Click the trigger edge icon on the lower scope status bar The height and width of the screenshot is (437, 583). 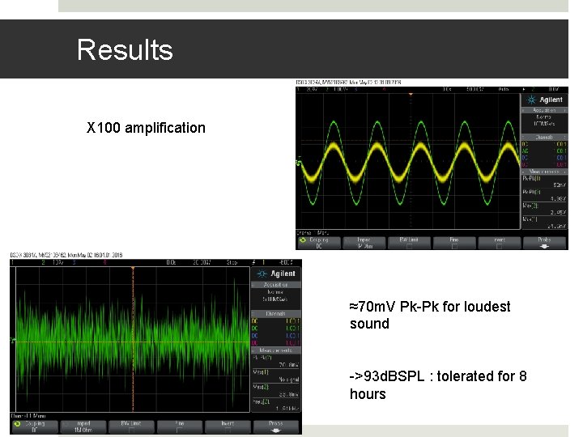point(253,262)
